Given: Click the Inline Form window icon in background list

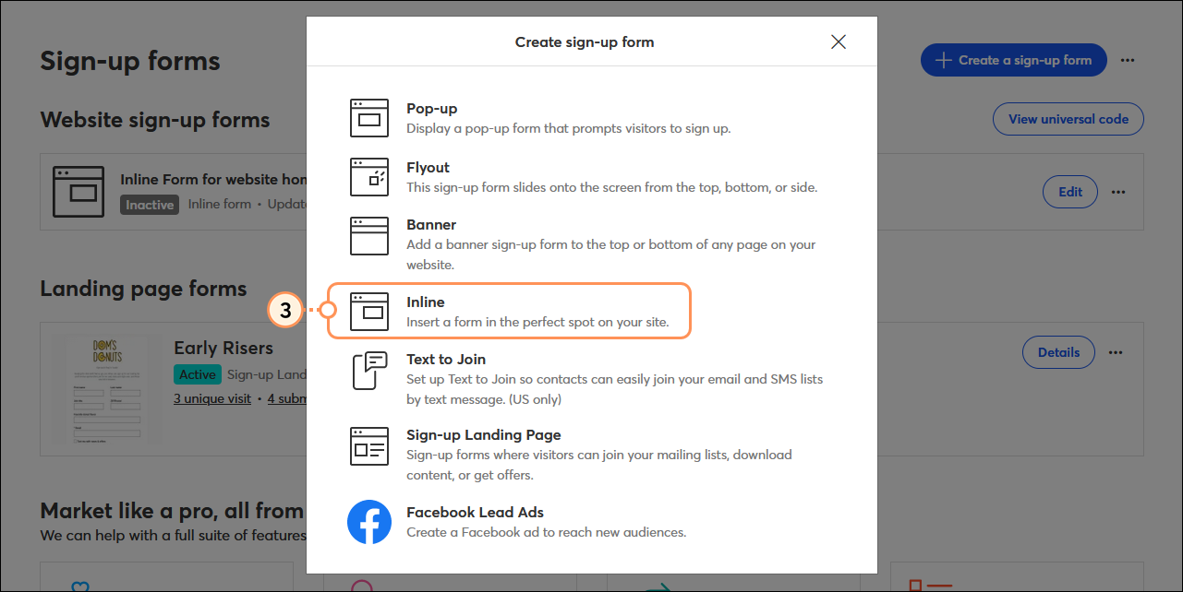Looking at the screenshot, I should click(x=79, y=192).
